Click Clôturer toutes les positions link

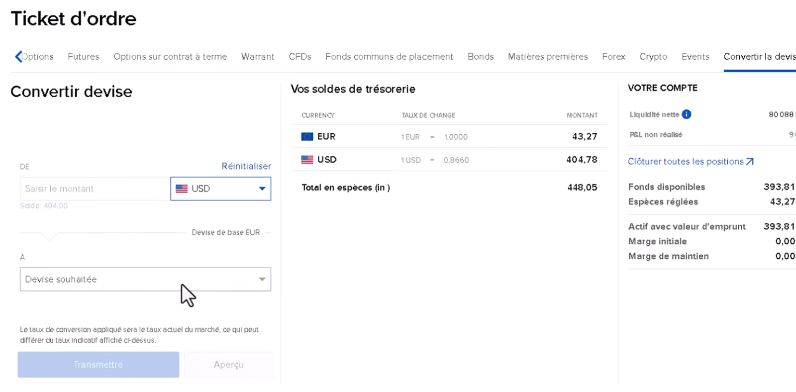(x=686, y=162)
